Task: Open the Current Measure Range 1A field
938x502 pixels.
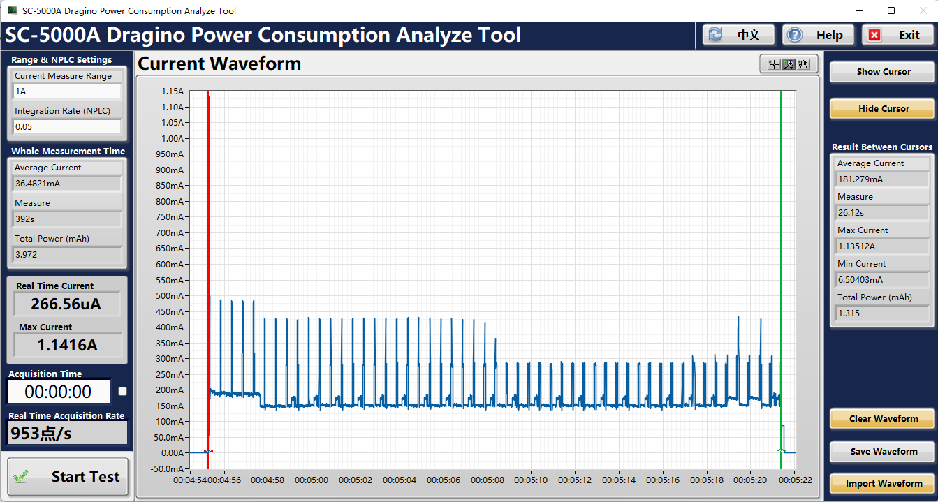Action: tap(67, 91)
